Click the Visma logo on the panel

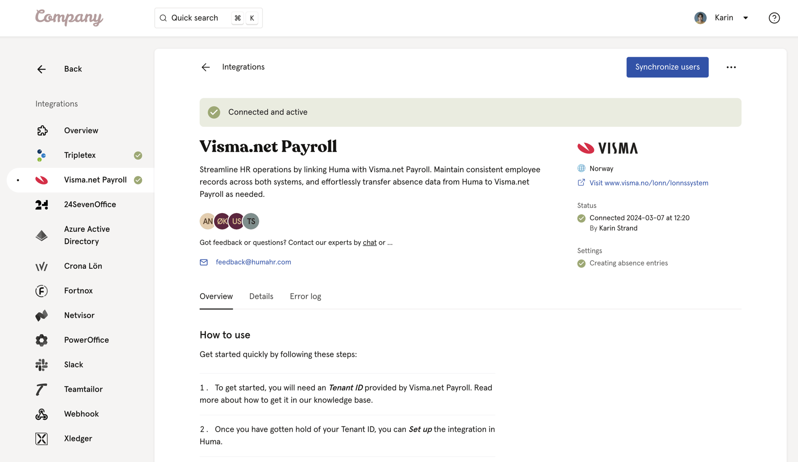click(x=607, y=148)
